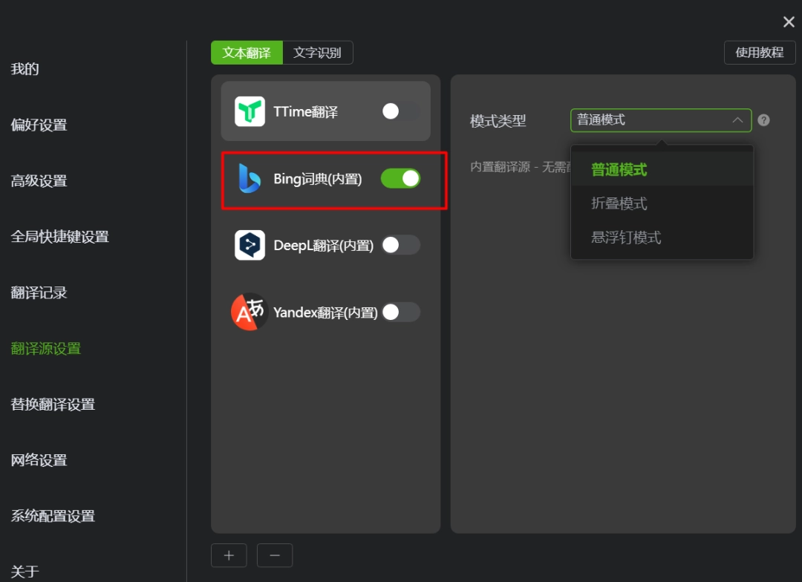Viewport: 802px width, 582px height.
Task: Enable the TTime翻译 toggle switch
Action: coord(400,111)
